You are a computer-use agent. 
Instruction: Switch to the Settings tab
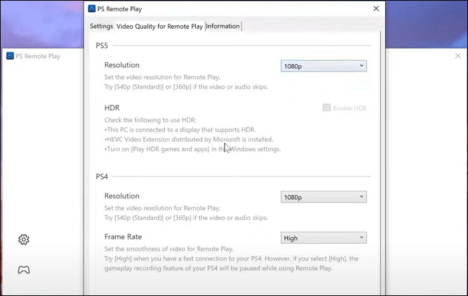tap(102, 26)
